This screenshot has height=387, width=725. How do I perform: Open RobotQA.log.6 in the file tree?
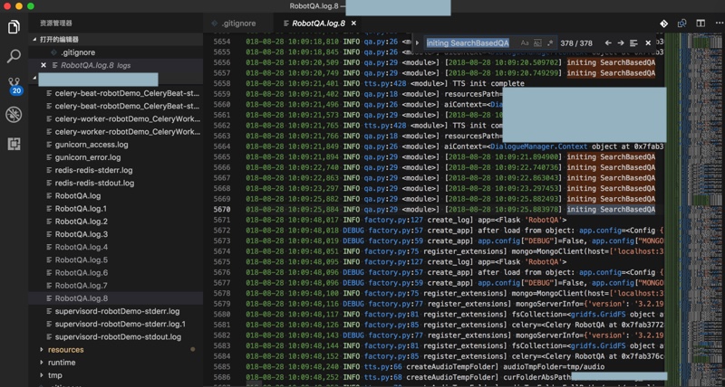[82, 272]
